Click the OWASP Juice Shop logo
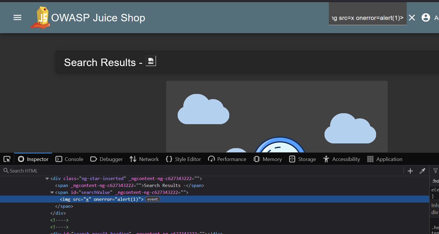 click(41, 18)
